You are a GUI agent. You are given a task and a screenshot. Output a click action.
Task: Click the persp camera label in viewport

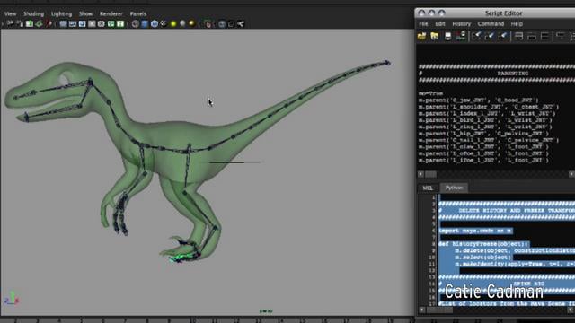(x=266, y=311)
